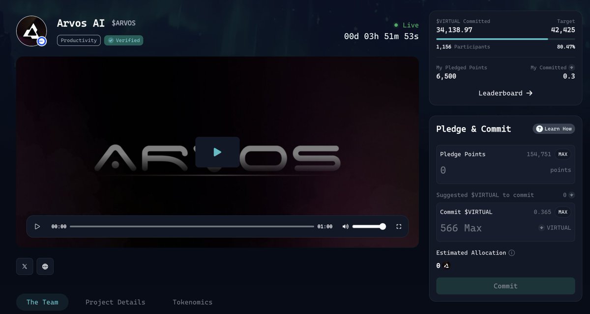This screenshot has width=590, height=314.
Task: Click the Learn How help button
Action: click(554, 129)
